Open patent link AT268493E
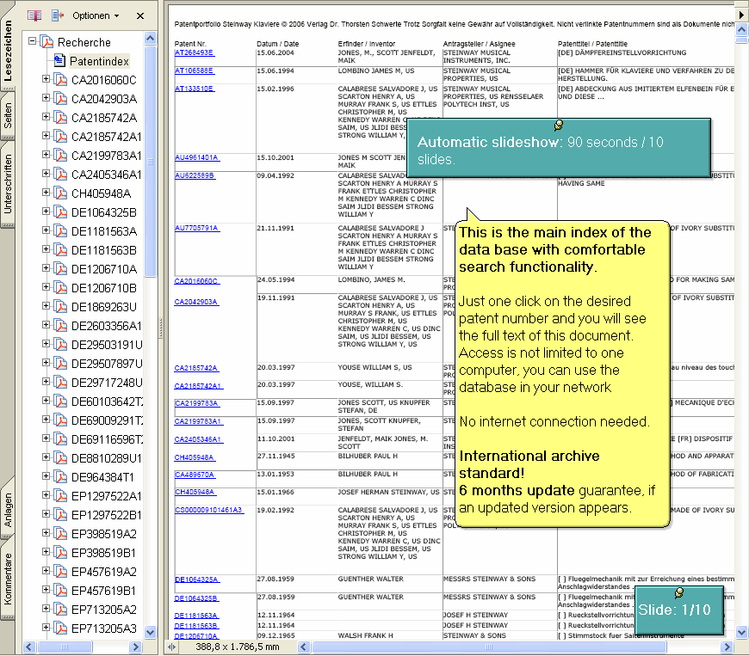This screenshot has height=656, width=749. pyautogui.click(x=194, y=53)
